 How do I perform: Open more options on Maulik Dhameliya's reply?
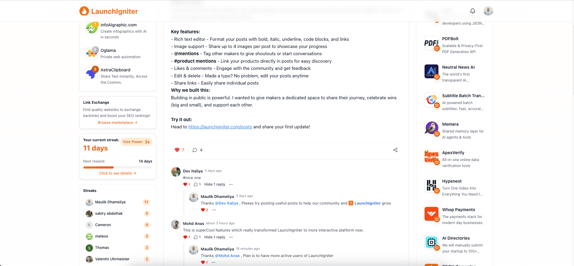coord(214,210)
